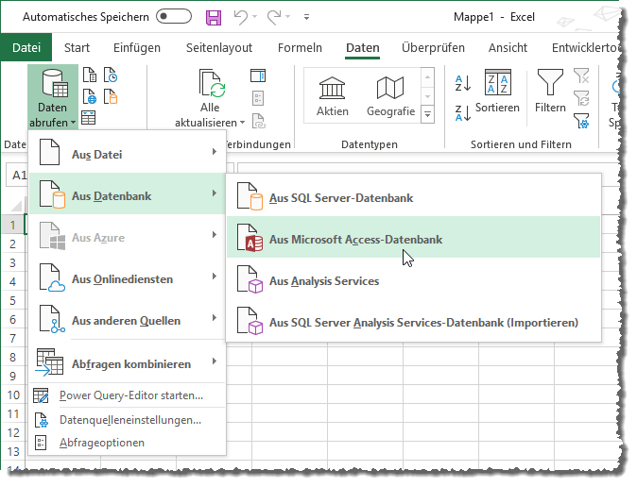Choose Aus SQL Server-Datenbank

(x=414, y=196)
